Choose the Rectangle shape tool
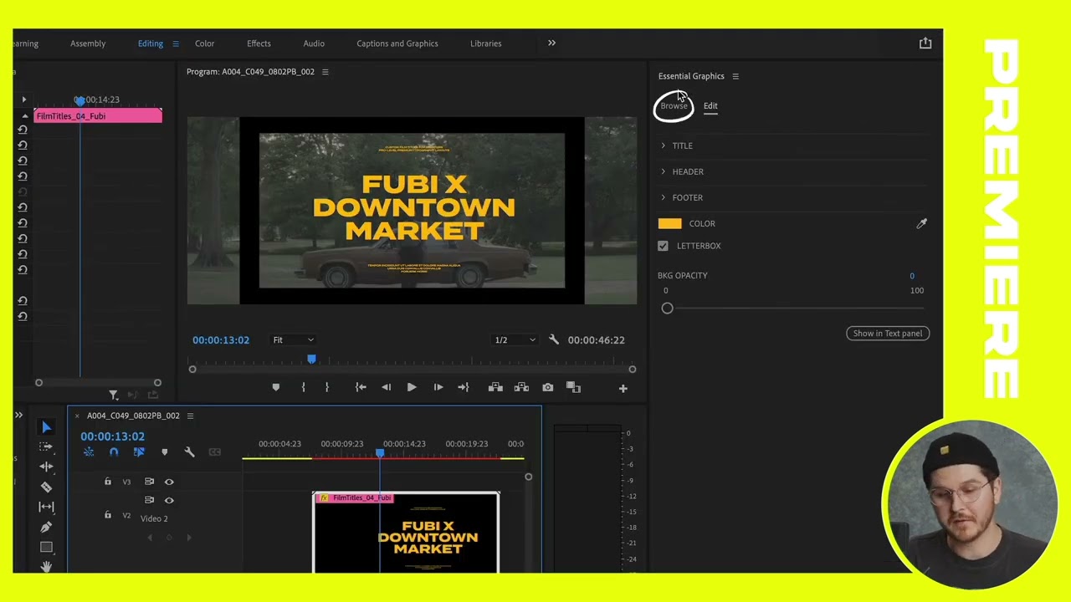This screenshot has width=1071, height=602. (46, 547)
